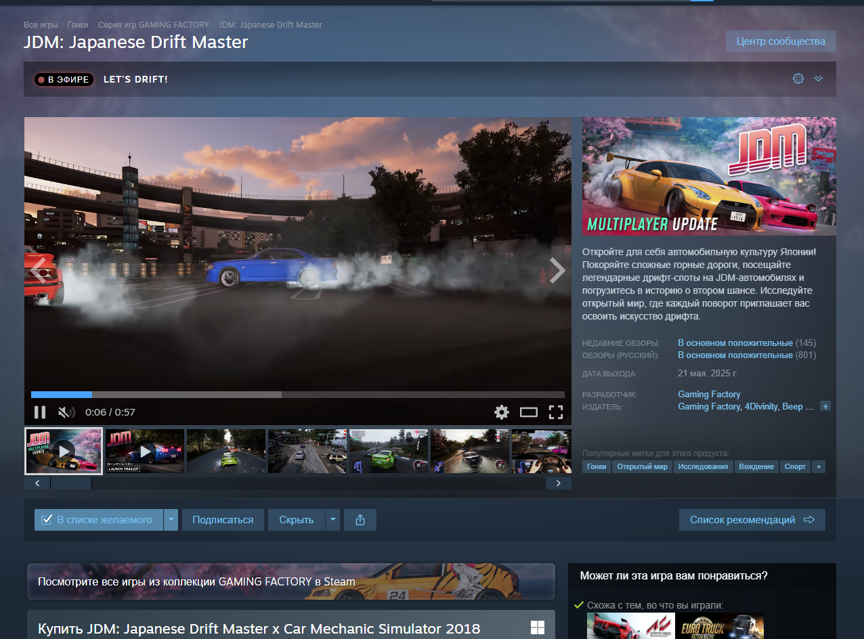Click the 0:06 / 0:57 video time
The height and width of the screenshot is (639, 864).
[x=110, y=412]
